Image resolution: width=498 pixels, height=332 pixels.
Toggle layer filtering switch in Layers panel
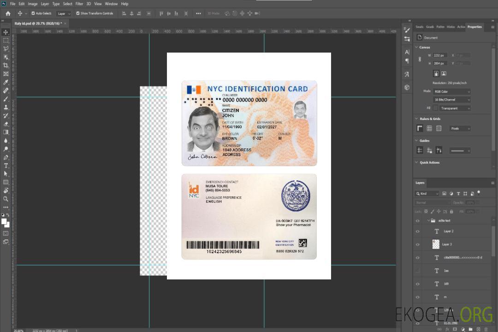coord(479,193)
